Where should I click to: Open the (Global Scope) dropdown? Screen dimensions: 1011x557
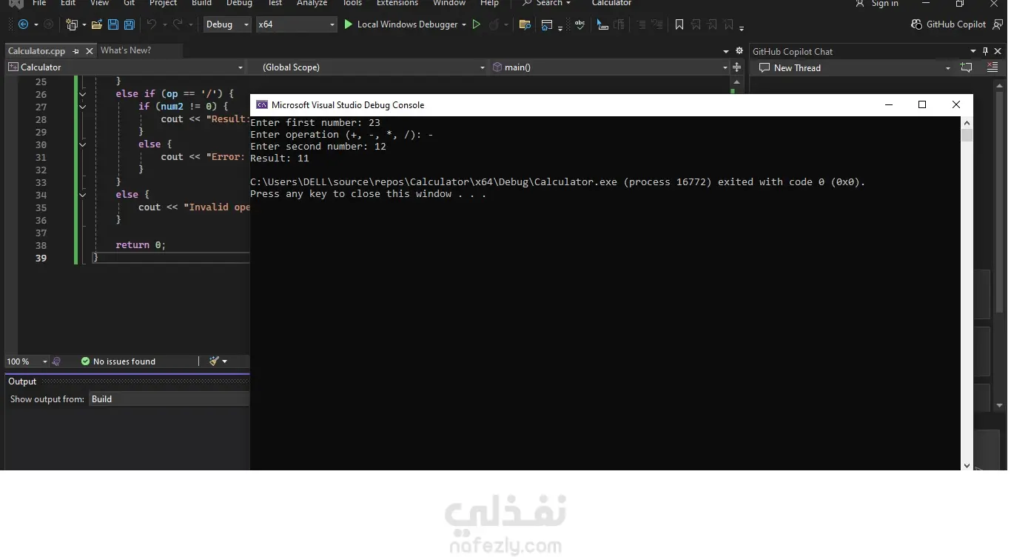[x=372, y=67]
